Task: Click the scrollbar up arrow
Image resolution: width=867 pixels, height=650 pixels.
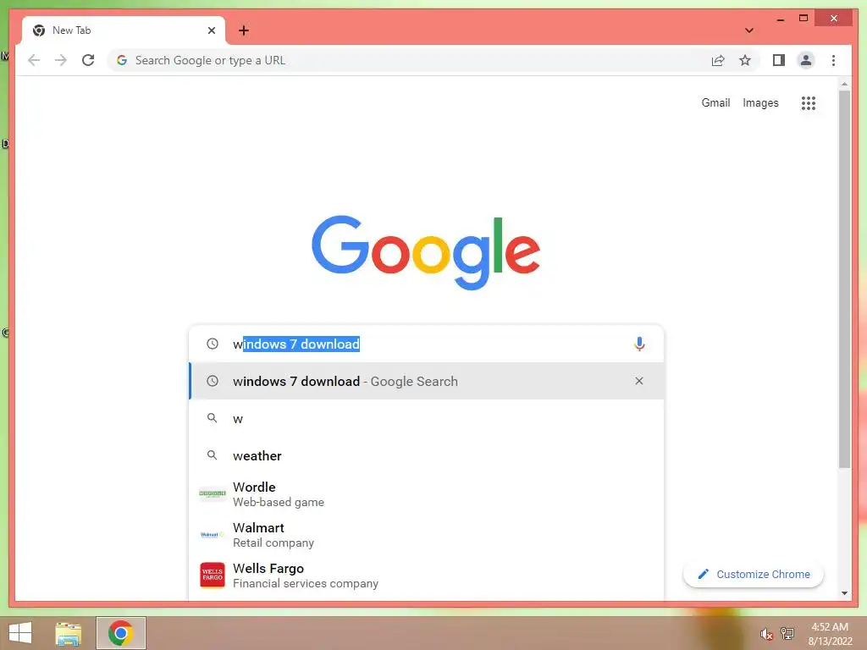Action: [x=844, y=84]
